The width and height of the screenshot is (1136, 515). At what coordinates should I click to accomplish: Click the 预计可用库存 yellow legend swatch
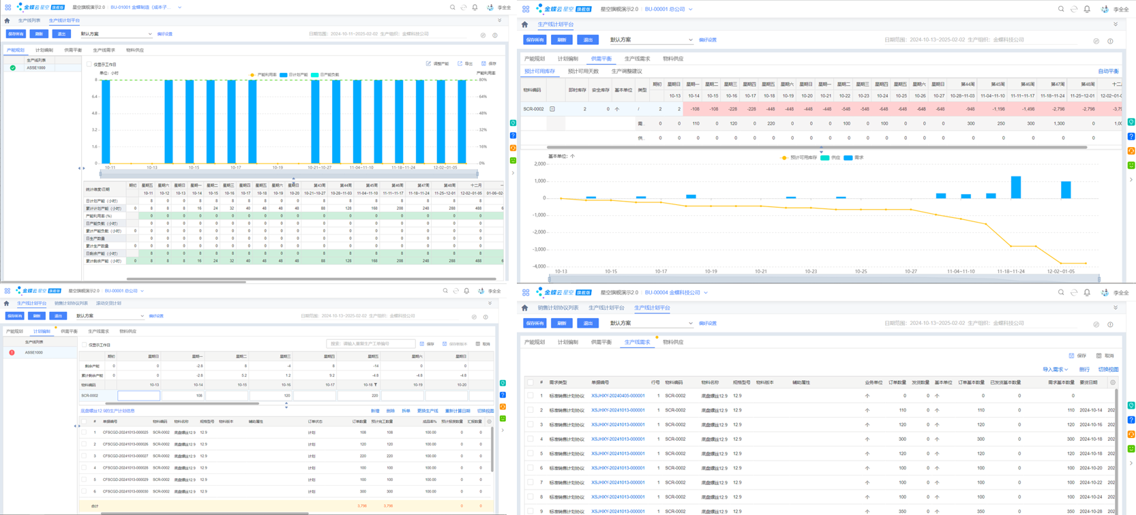click(x=784, y=157)
